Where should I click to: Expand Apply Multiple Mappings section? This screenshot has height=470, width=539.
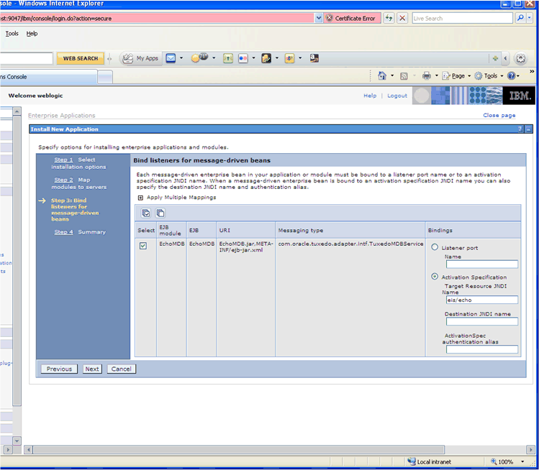click(x=140, y=198)
